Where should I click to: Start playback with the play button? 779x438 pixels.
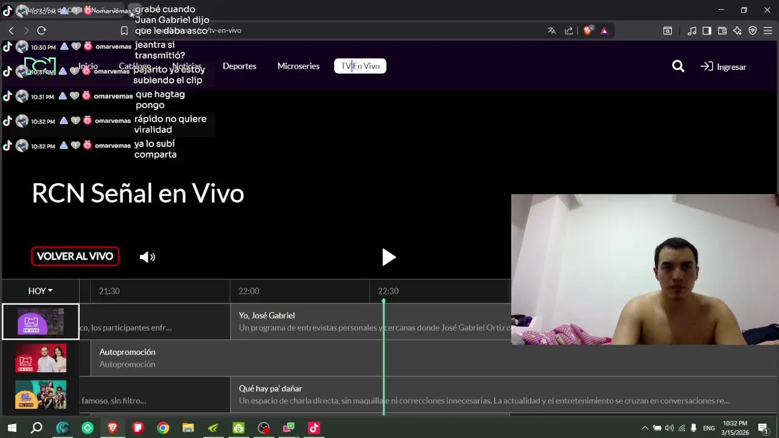[389, 257]
